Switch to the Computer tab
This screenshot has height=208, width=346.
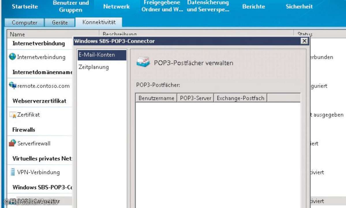pos(24,23)
